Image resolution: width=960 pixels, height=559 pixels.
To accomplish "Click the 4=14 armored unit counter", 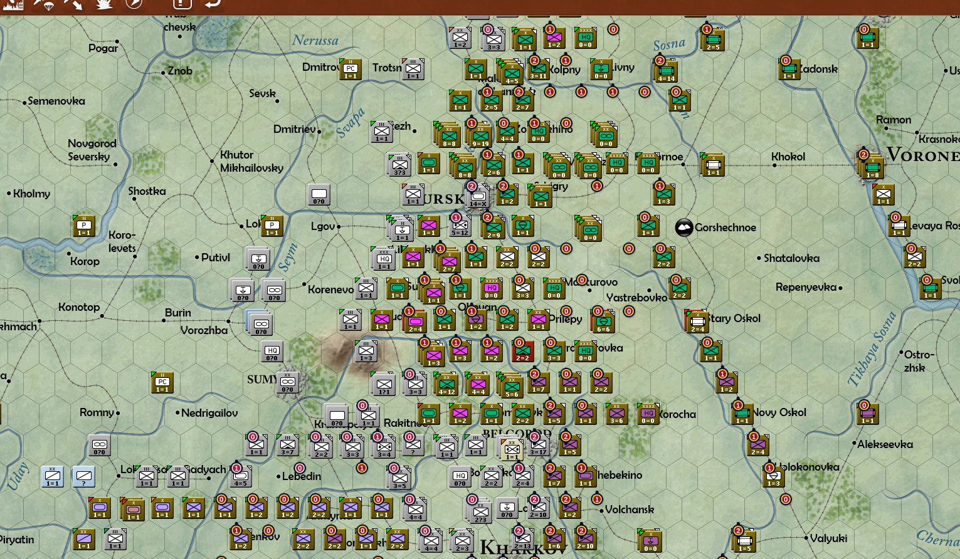I will [x=666, y=71].
